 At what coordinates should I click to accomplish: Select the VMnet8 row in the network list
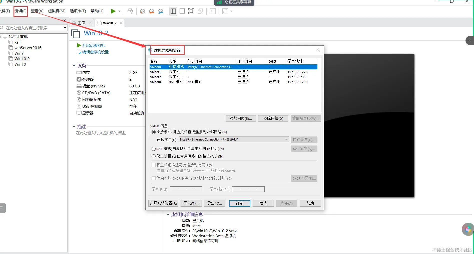[x=233, y=82]
